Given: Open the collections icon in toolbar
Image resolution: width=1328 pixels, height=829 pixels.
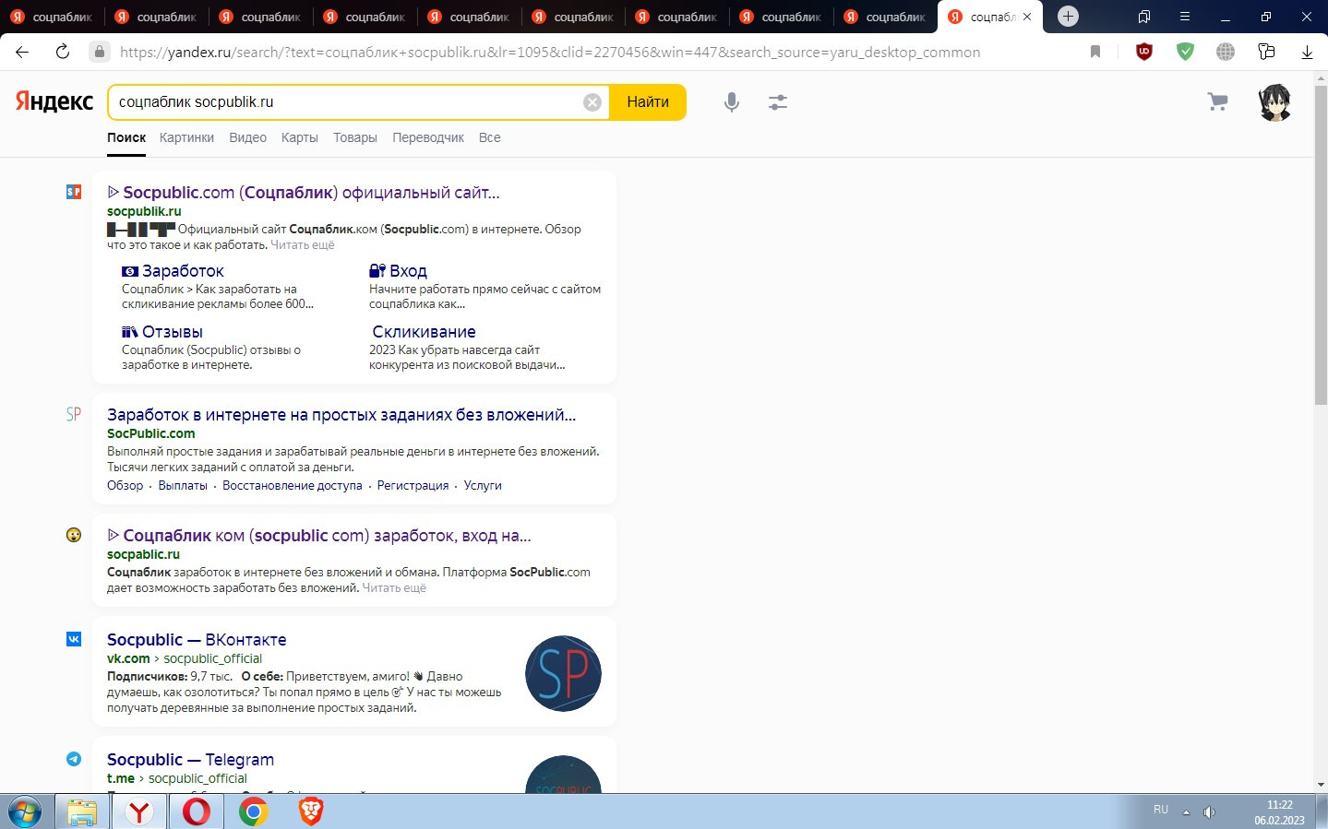Looking at the screenshot, I should click(1266, 52).
